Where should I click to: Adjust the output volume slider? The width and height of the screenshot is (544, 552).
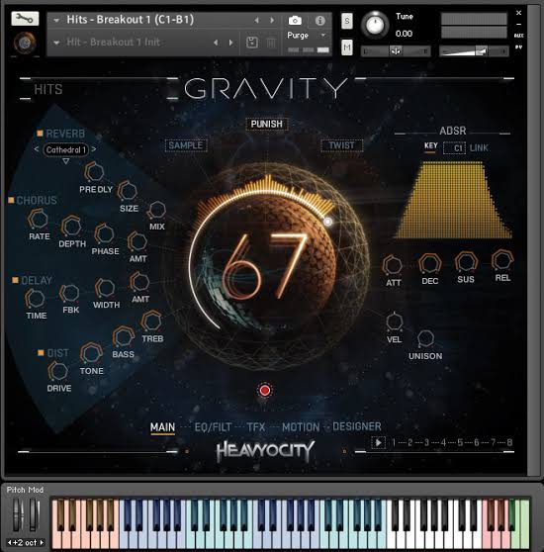pyautogui.click(x=474, y=51)
